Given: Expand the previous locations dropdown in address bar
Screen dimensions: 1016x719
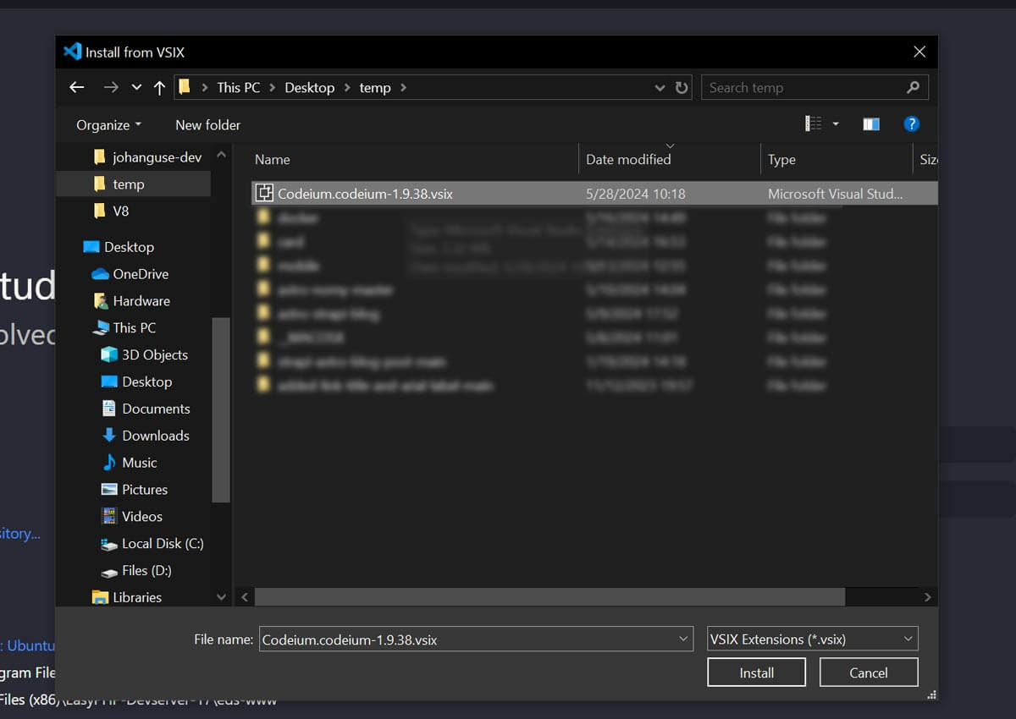Looking at the screenshot, I should [x=660, y=87].
